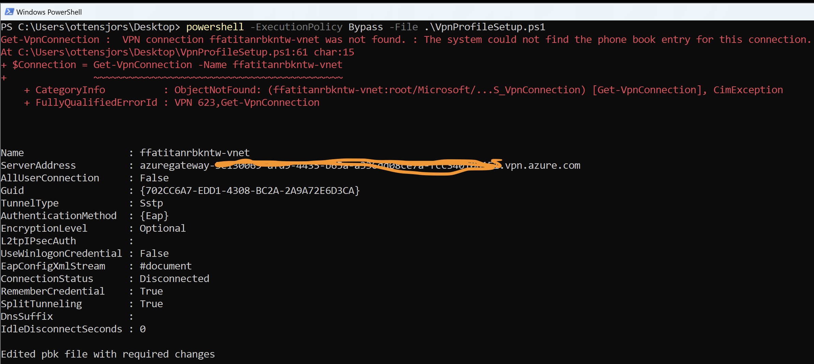This screenshot has width=814, height=364.
Task: Click 'At C:\Users\ottensjors\Desktop\VpnProfileSetup.ps1:61 char:15' line
Action: pos(177,52)
